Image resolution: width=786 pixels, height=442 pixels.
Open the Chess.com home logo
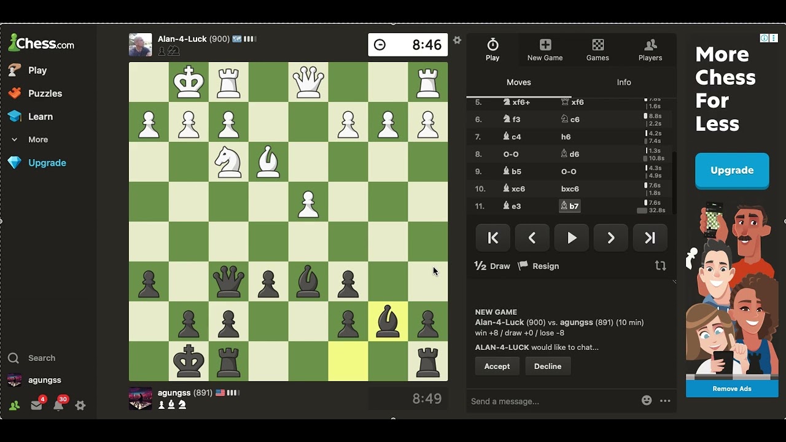tap(41, 43)
